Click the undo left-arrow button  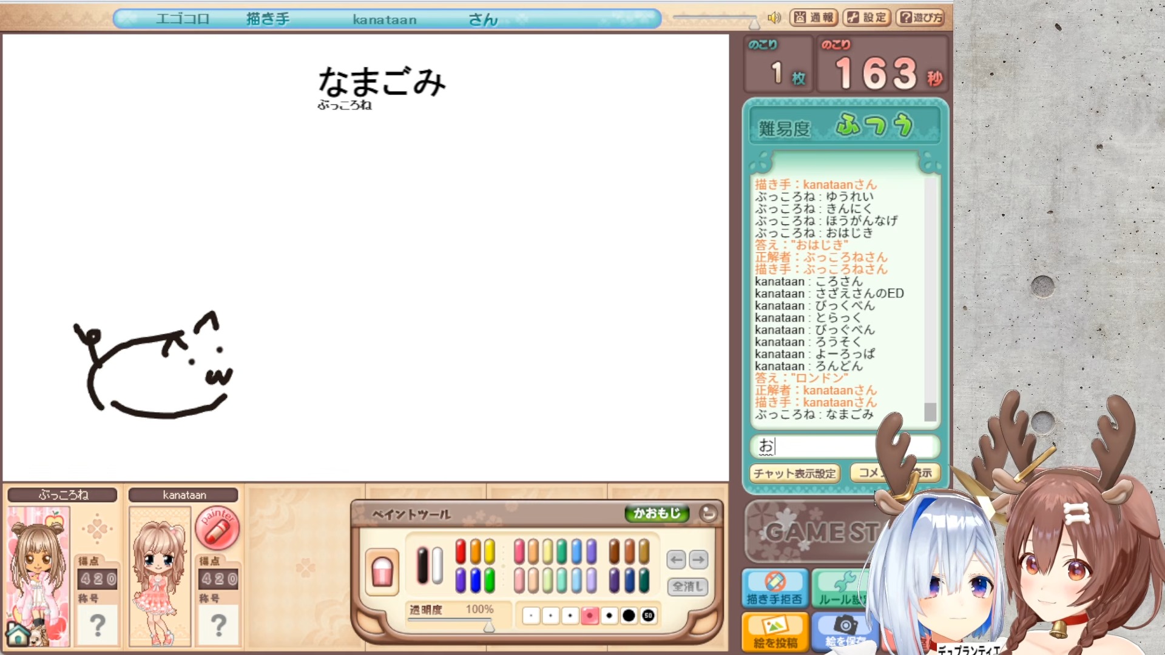pyautogui.click(x=677, y=559)
